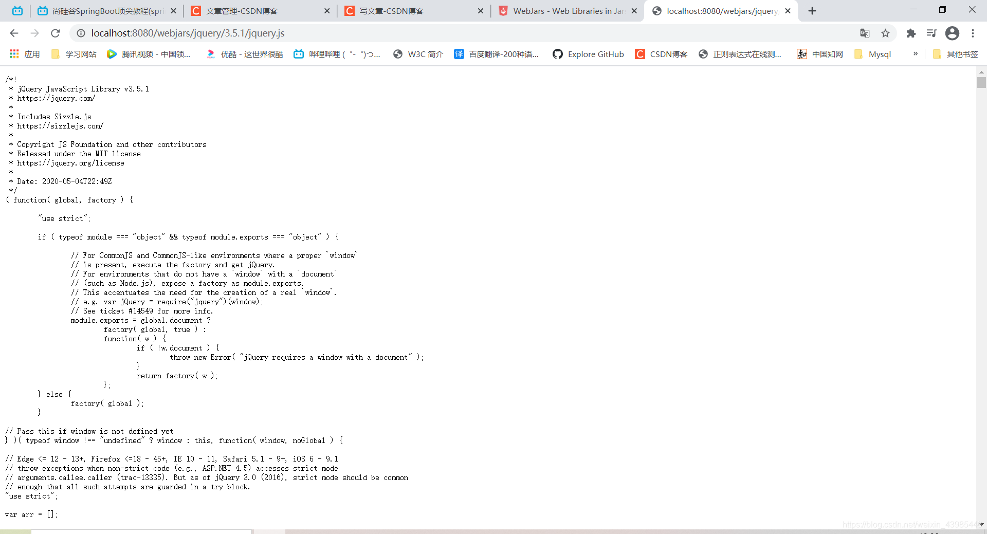
Task: Switch to the 文章管理-CSDN博客 tab
Action: point(260,11)
